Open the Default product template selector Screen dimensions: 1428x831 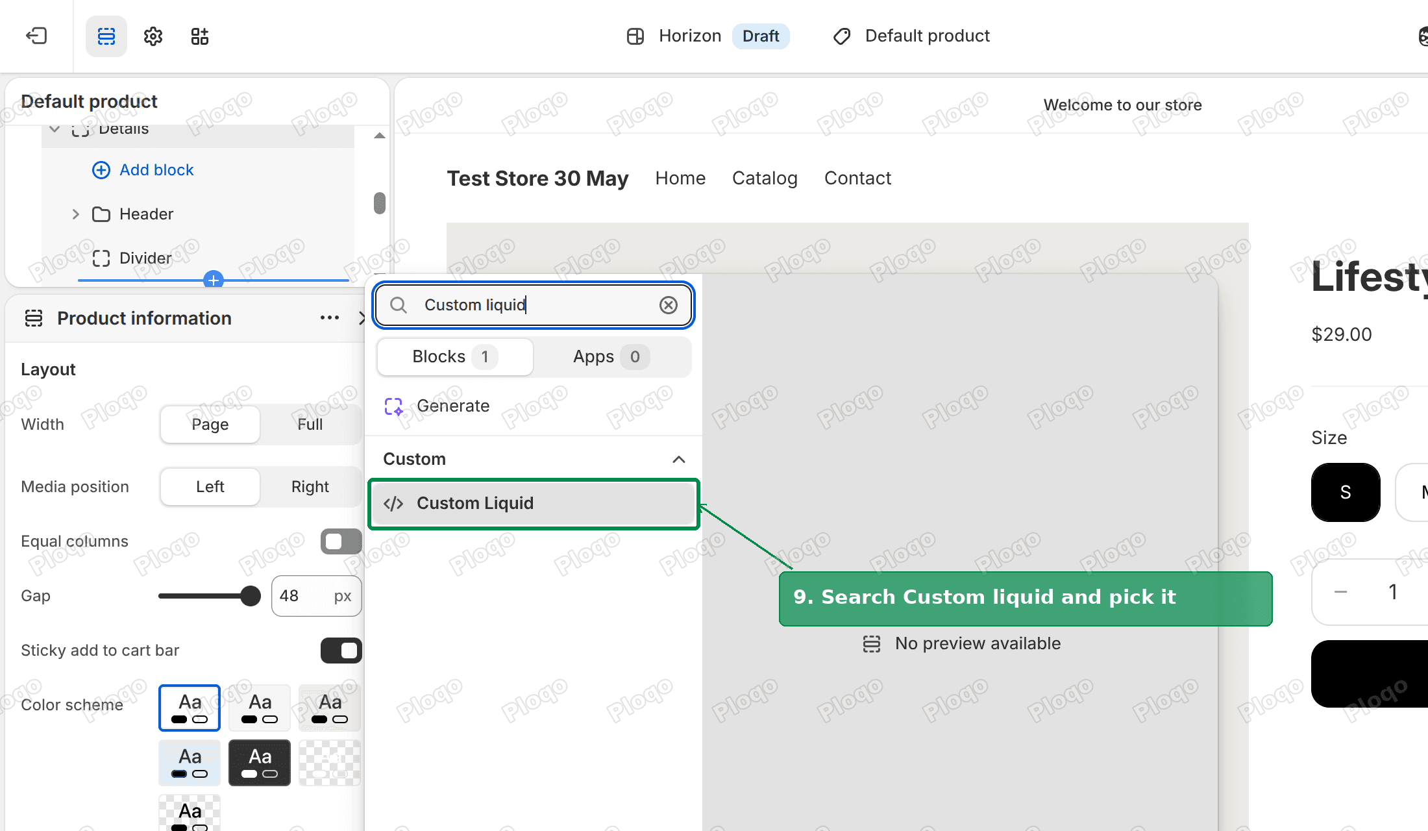tap(911, 36)
